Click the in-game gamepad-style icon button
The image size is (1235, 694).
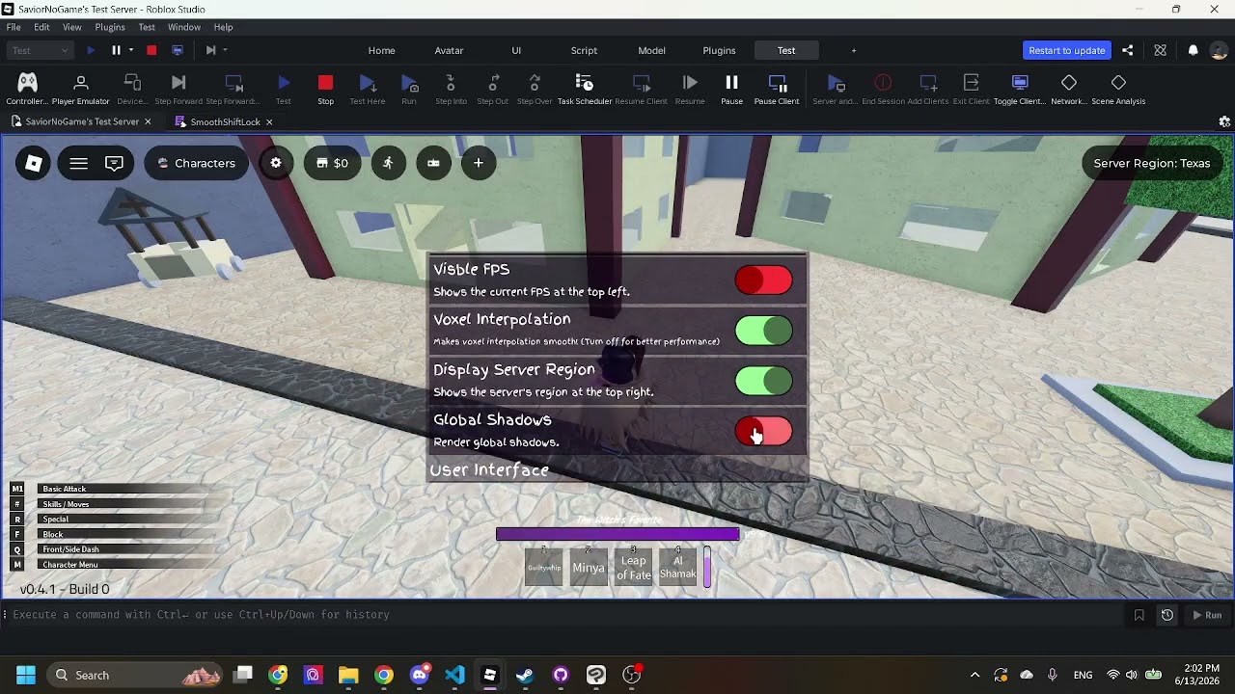coord(433,163)
